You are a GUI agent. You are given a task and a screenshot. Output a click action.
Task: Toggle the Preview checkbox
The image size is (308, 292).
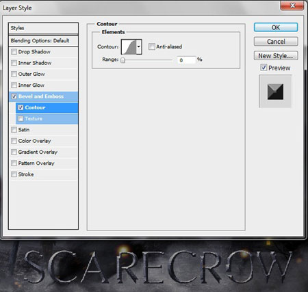click(x=264, y=68)
